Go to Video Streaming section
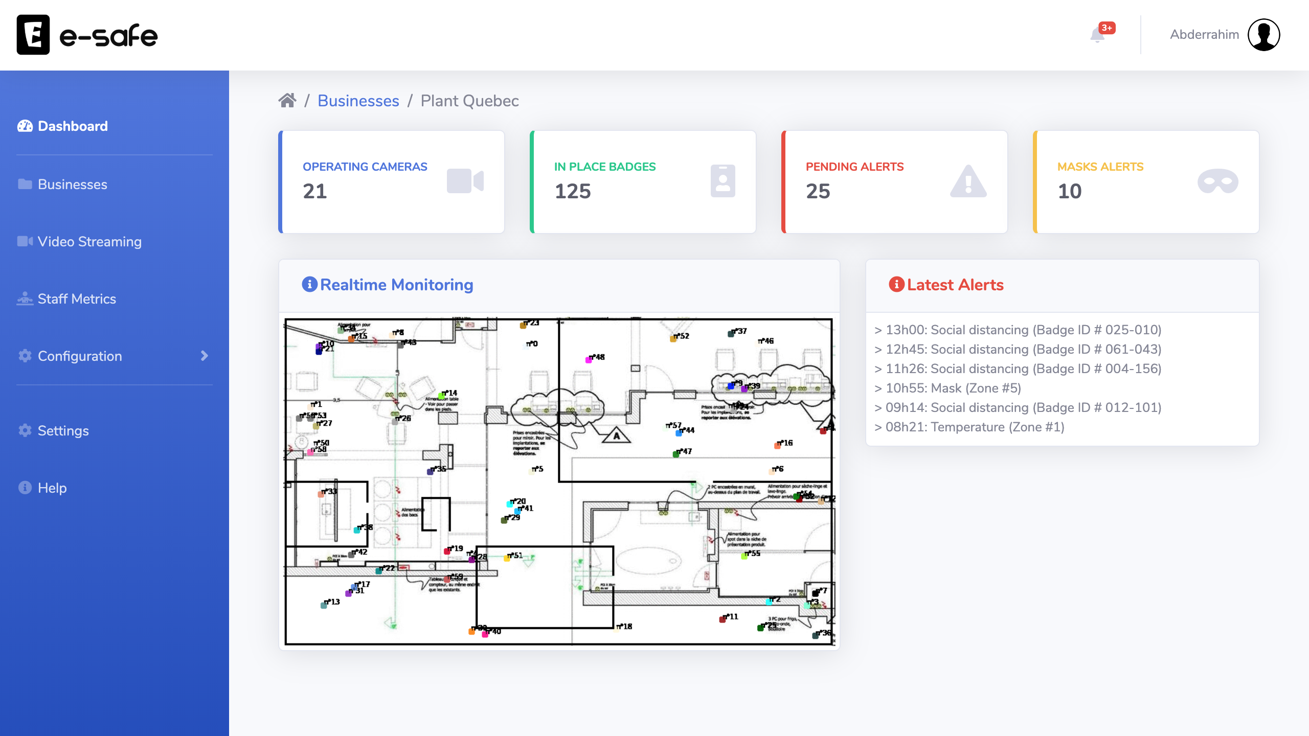1309x736 pixels. click(x=89, y=241)
